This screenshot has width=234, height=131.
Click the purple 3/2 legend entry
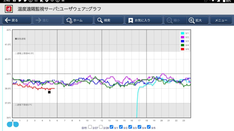[185, 37]
